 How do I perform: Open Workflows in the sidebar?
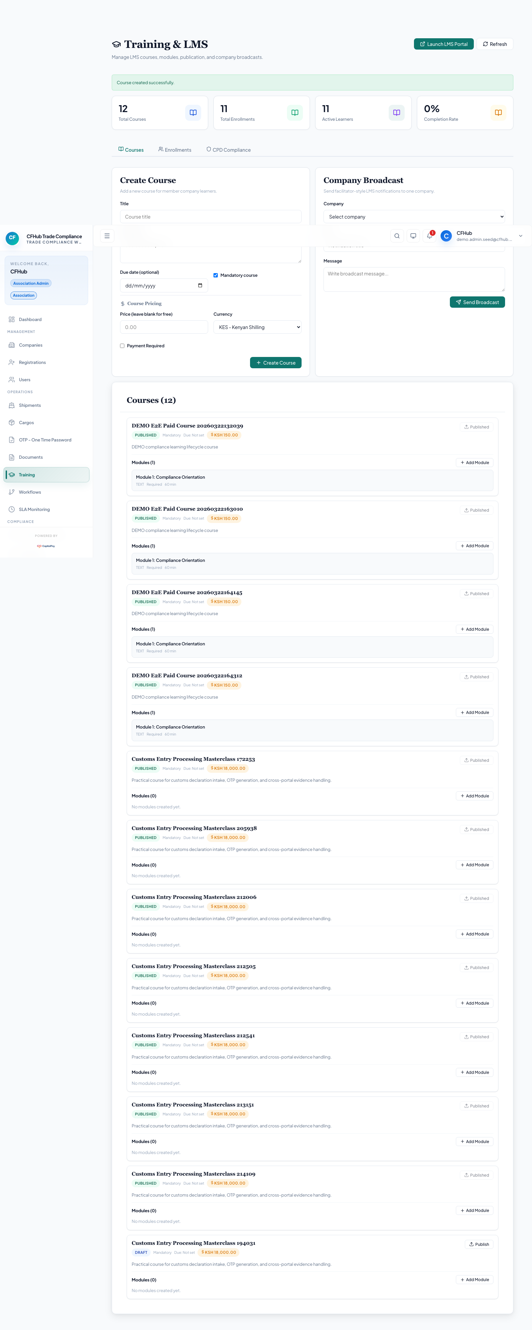point(29,492)
